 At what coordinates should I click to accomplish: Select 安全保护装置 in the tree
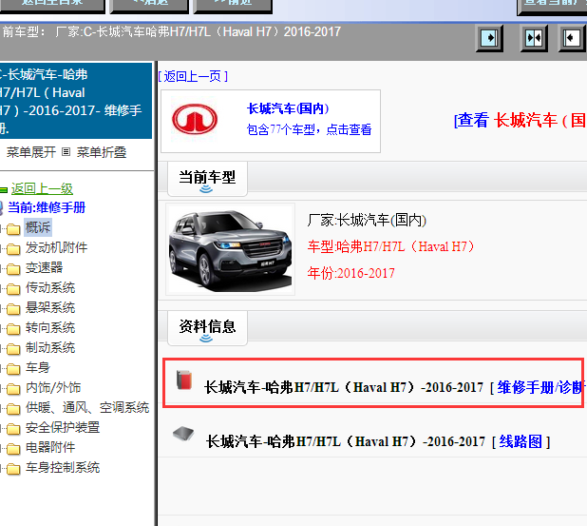tap(63, 427)
